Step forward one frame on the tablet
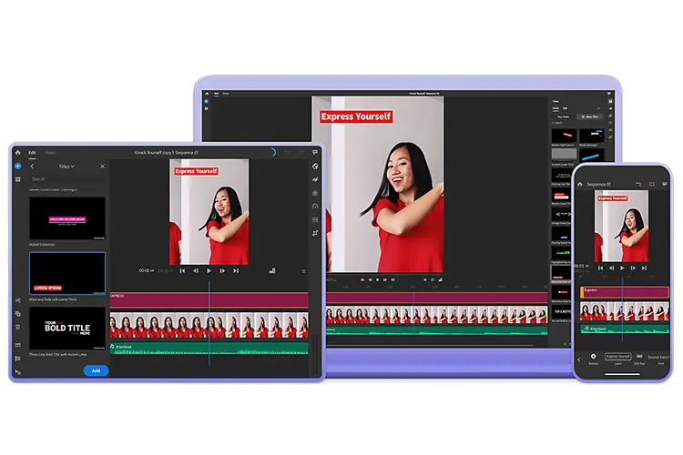The height and width of the screenshot is (455, 683). 222,271
